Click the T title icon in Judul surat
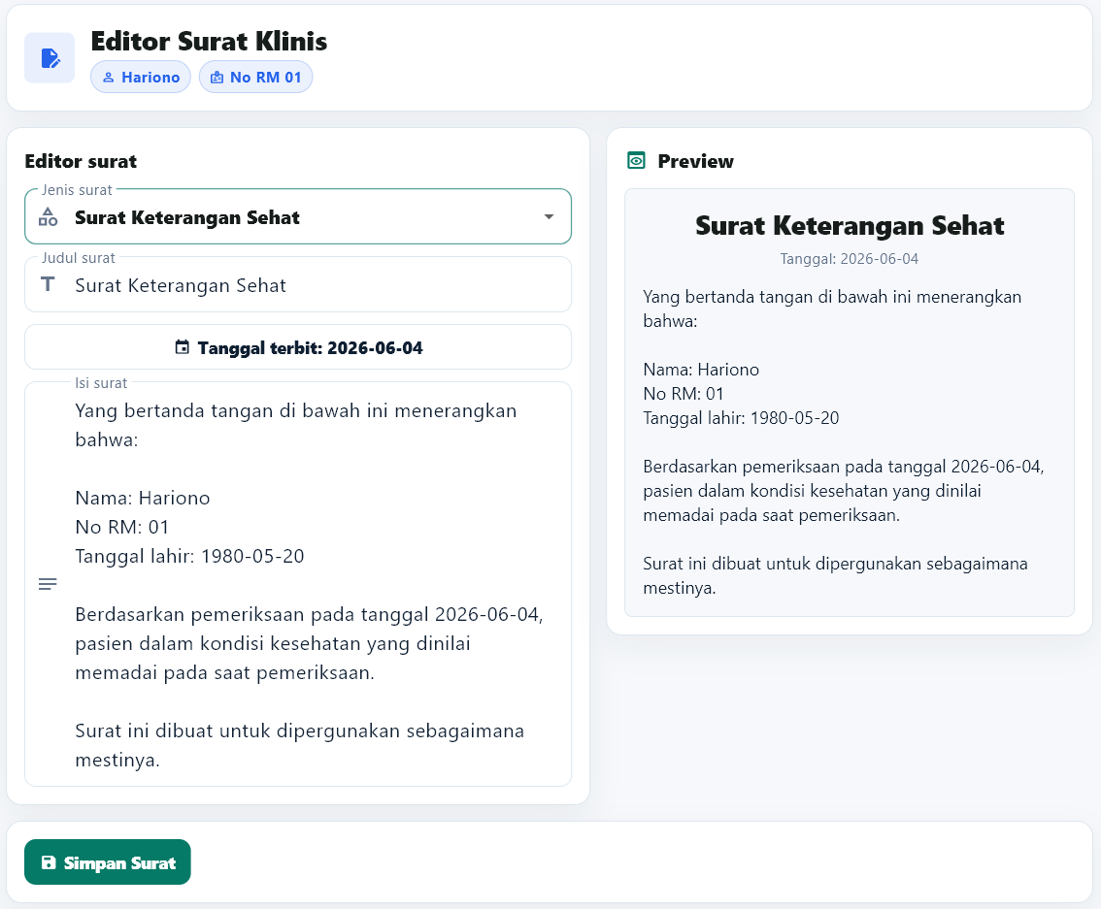This screenshot has width=1101, height=909. 48,284
